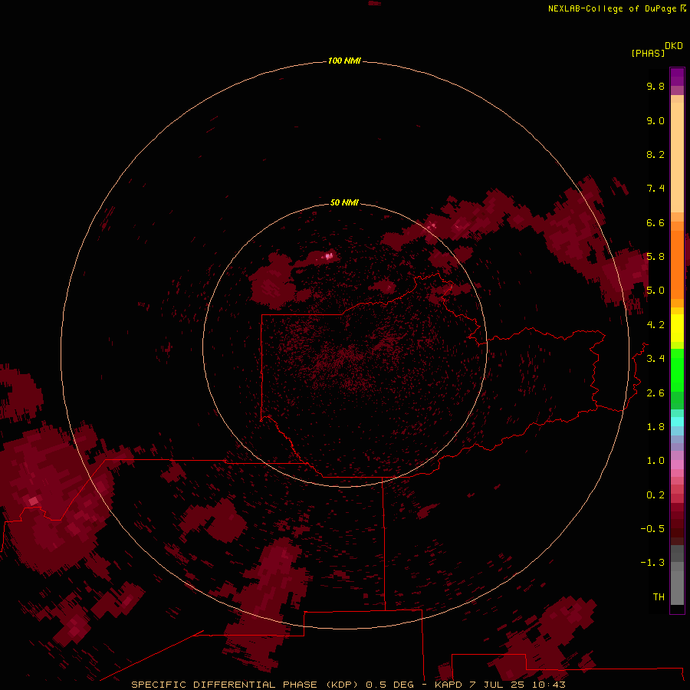Pick the gray band at the scale bottom
Viewport: 690px width, 690px height.
click(x=677, y=585)
